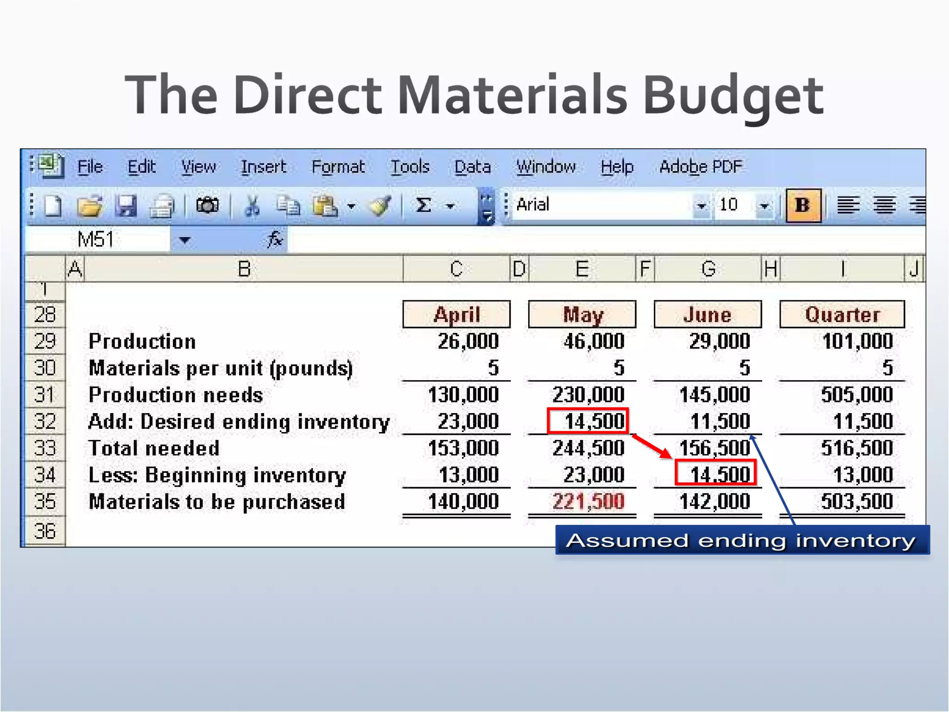Screen dimensions: 949x712
Task: Open the Arial font name dropdown
Action: 701,205
